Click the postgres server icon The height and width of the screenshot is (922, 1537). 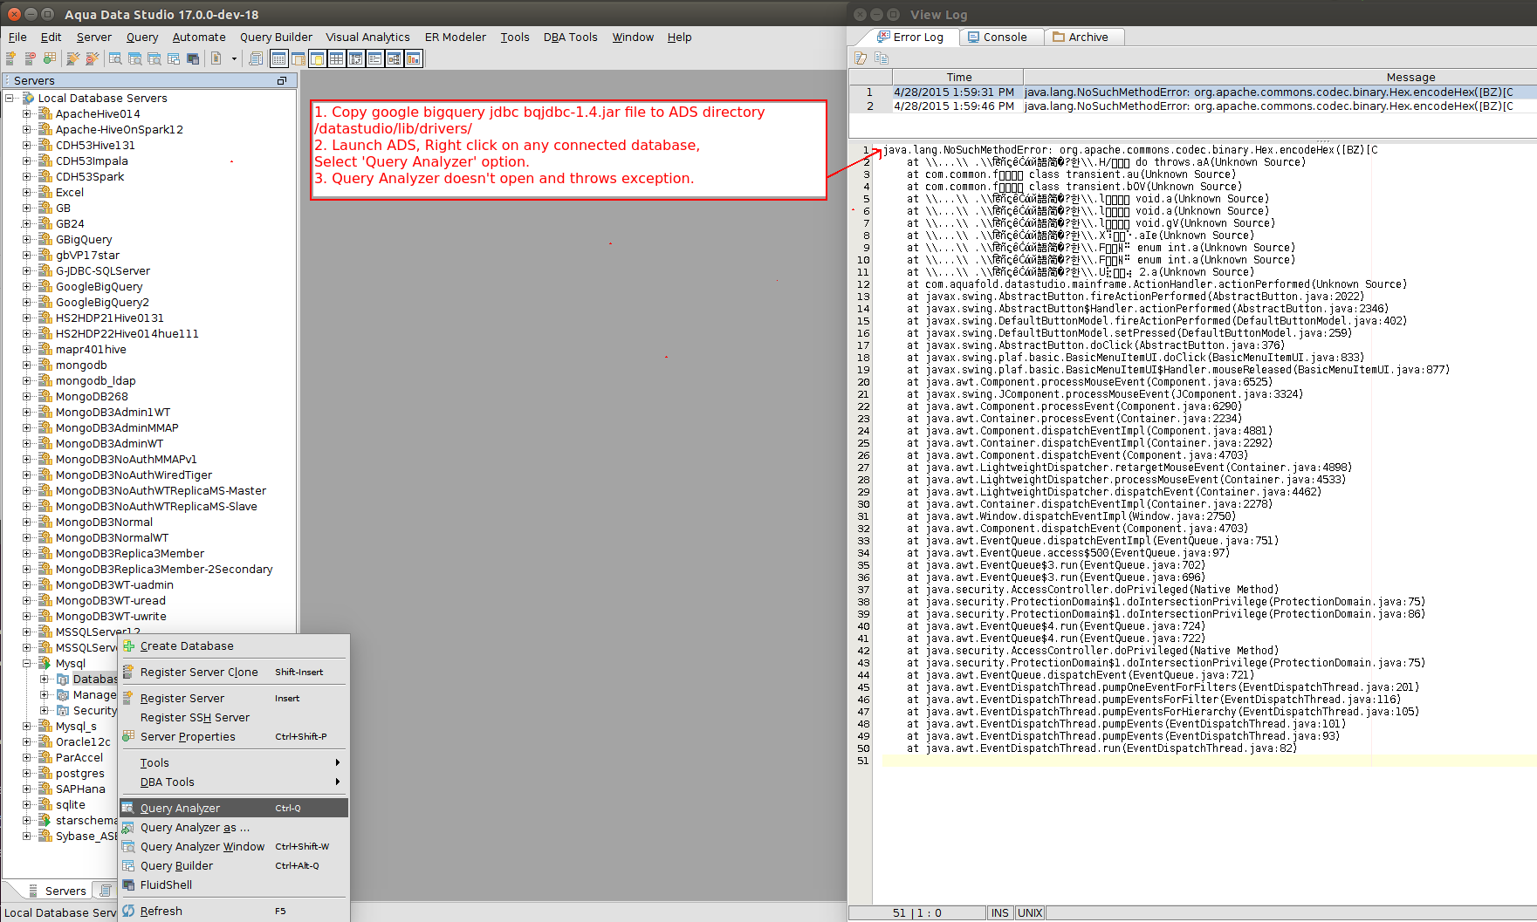coord(45,773)
